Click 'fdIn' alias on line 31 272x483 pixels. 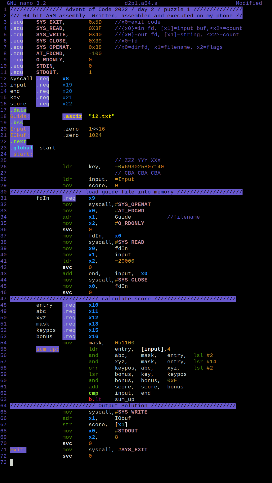click(x=43, y=198)
